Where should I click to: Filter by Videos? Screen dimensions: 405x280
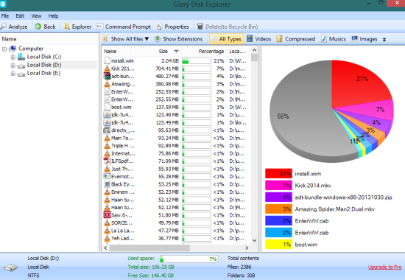pyautogui.click(x=258, y=39)
